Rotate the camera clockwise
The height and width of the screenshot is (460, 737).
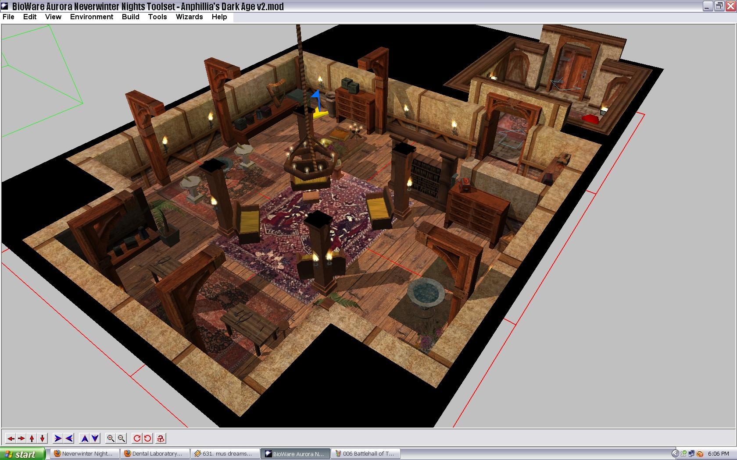[137, 439]
